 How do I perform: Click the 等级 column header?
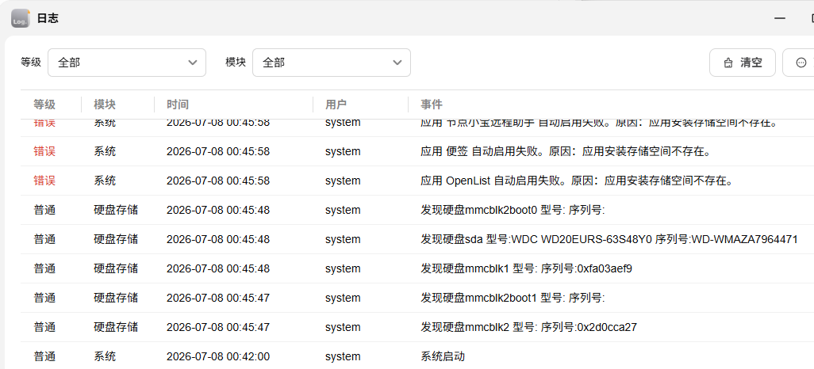(x=44, y=105)
